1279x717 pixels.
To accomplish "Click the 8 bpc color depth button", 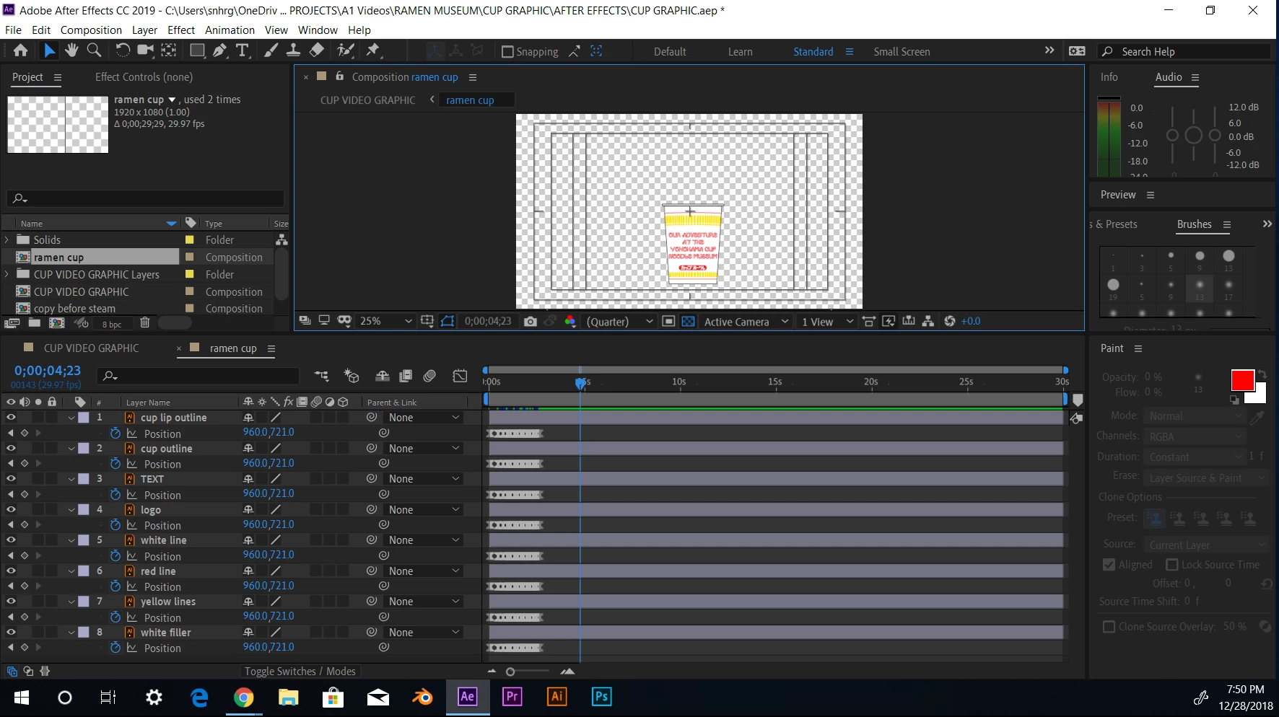I will (x=112, y=324).
